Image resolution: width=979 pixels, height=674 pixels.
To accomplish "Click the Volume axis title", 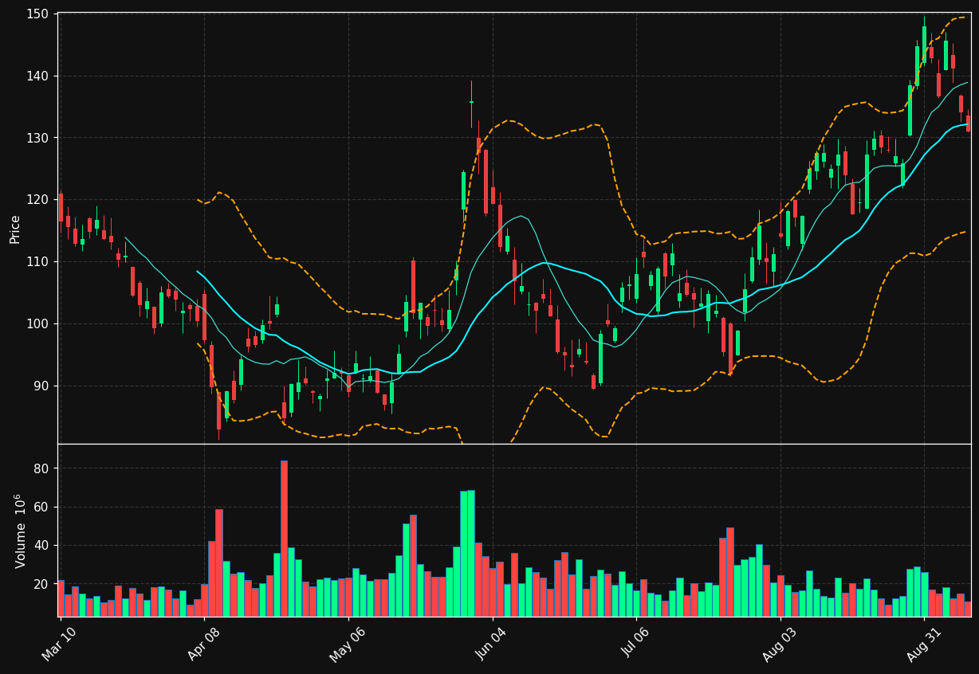I will coord(18,531).
